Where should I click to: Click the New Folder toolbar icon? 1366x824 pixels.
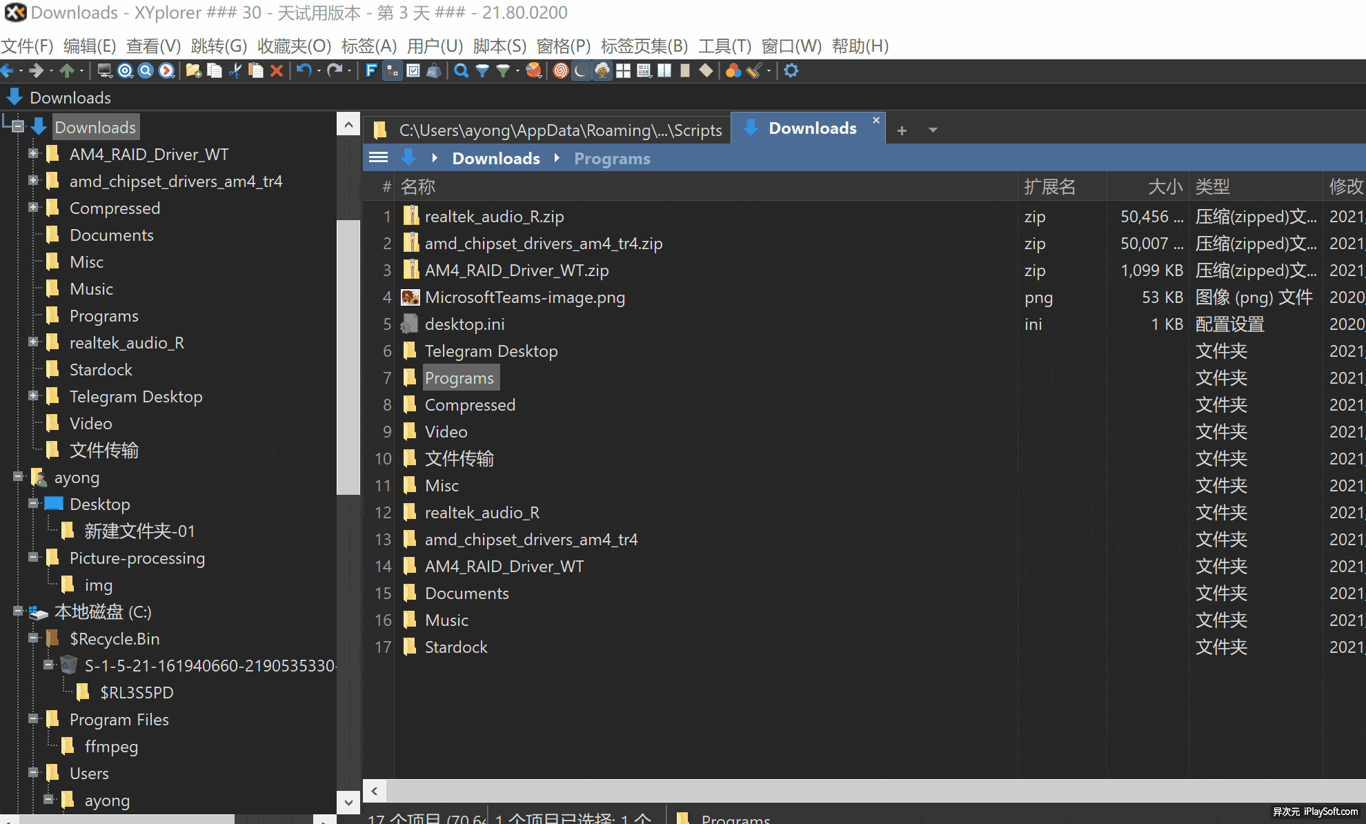coord(194,70)
